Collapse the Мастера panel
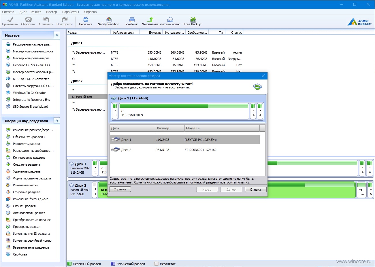The image size is (375, 267). click(57, 35)
